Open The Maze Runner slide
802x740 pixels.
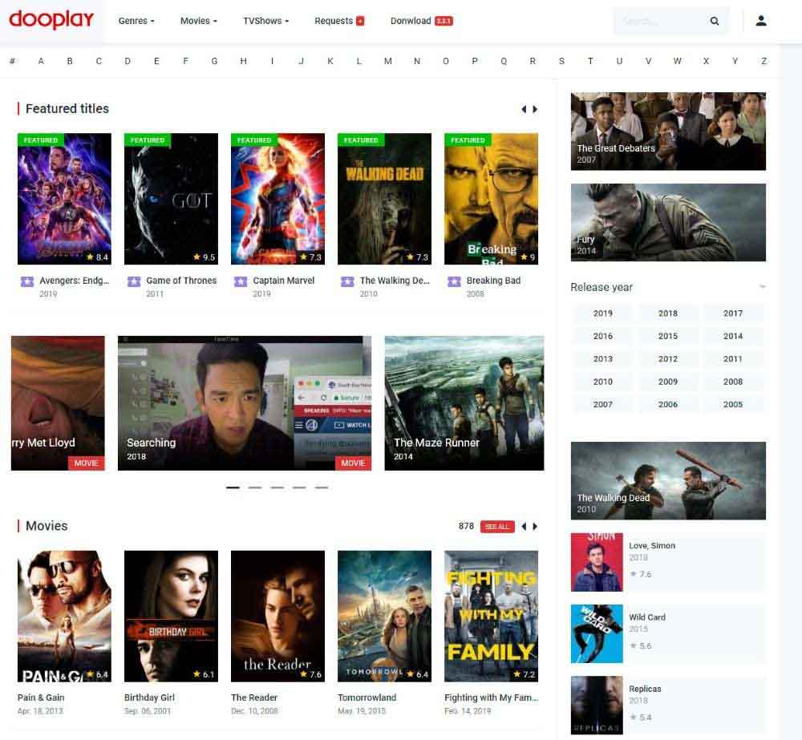464,403
